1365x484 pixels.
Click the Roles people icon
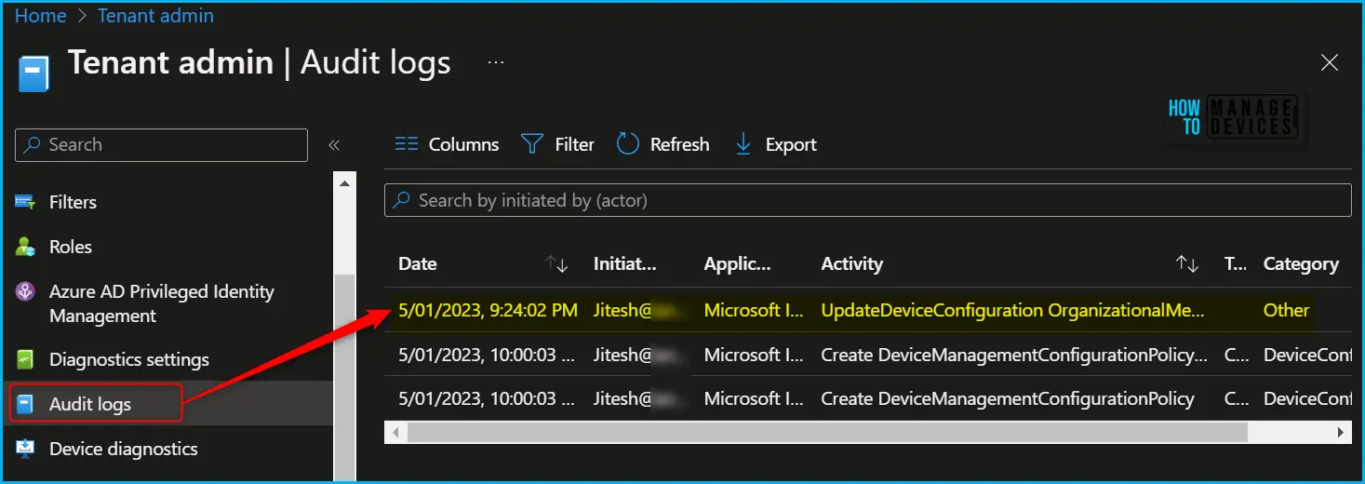26,247
